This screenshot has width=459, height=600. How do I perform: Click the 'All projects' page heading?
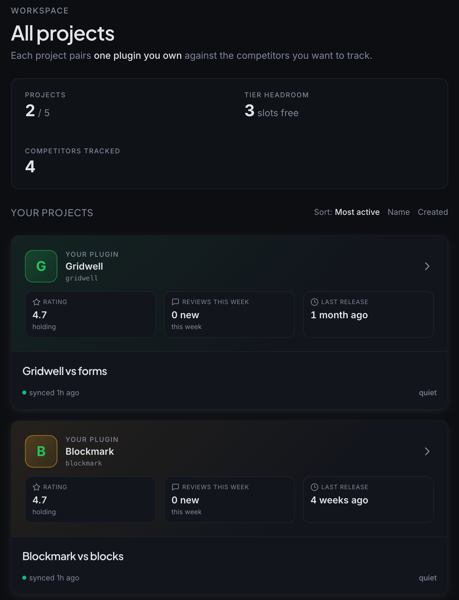point(63,34)
